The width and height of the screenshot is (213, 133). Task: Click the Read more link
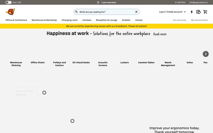(x=160, y=34)
